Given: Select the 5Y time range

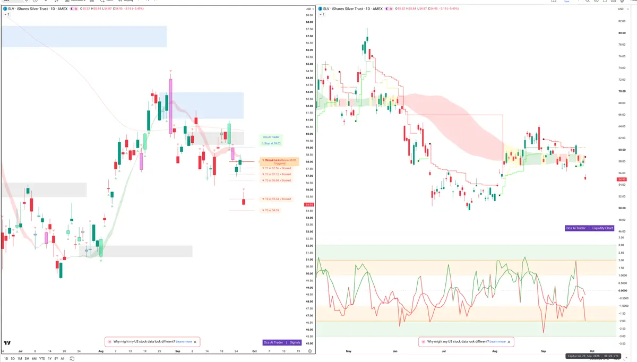Looking at the screenshot, I should point(56,359).
